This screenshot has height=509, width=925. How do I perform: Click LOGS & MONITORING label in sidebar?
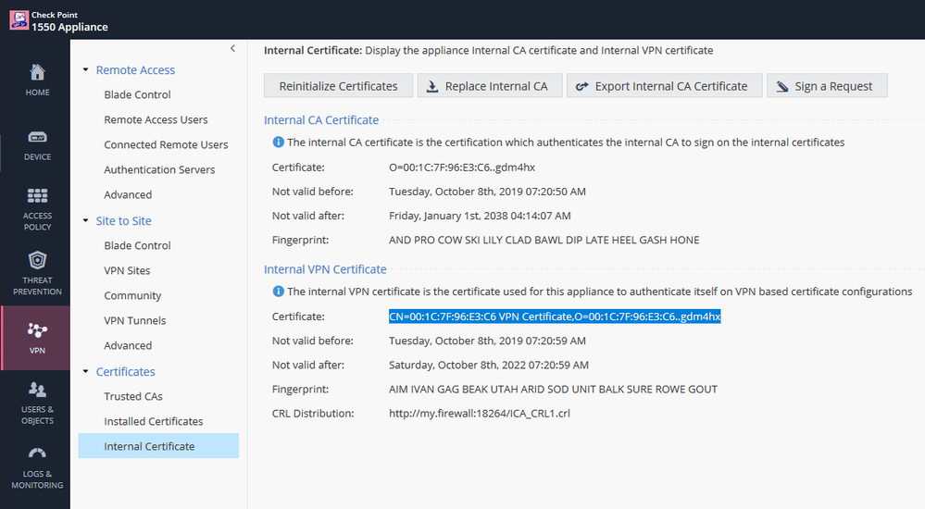37,478
